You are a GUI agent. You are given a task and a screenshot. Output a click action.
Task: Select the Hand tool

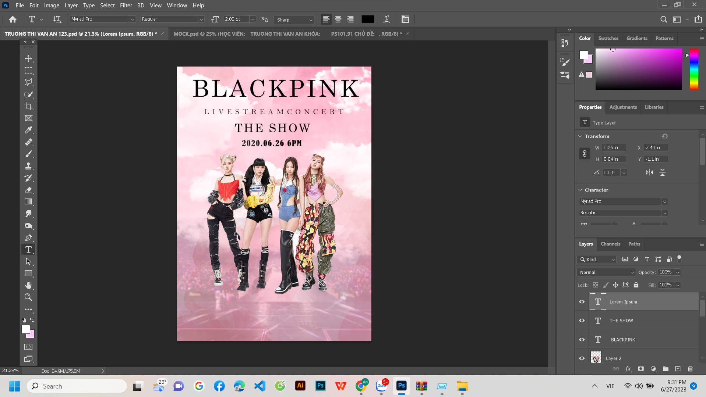pyautogui.click(x=28, y=285)
